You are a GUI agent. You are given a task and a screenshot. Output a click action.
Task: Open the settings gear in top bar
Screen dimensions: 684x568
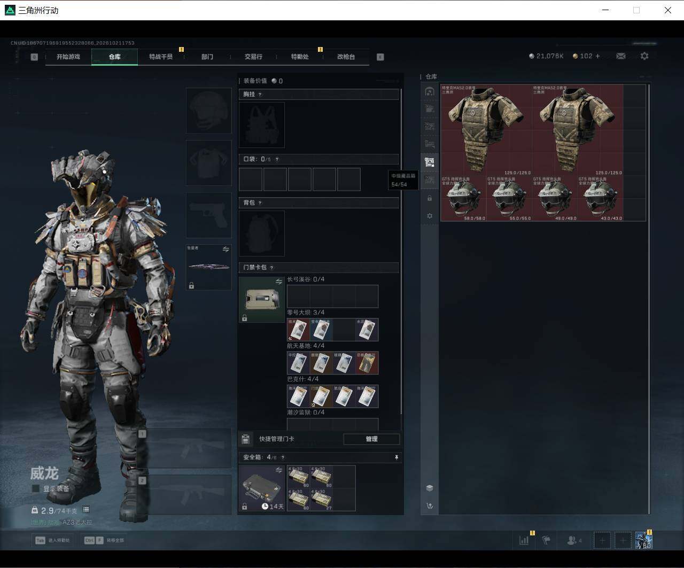[x=644, y=56]
